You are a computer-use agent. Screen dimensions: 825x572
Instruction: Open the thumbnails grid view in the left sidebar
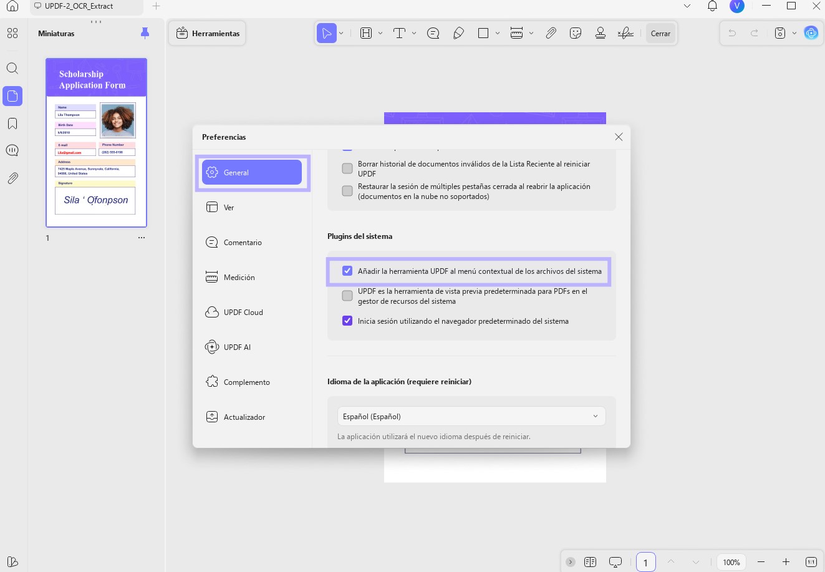(x=12, y=34)
